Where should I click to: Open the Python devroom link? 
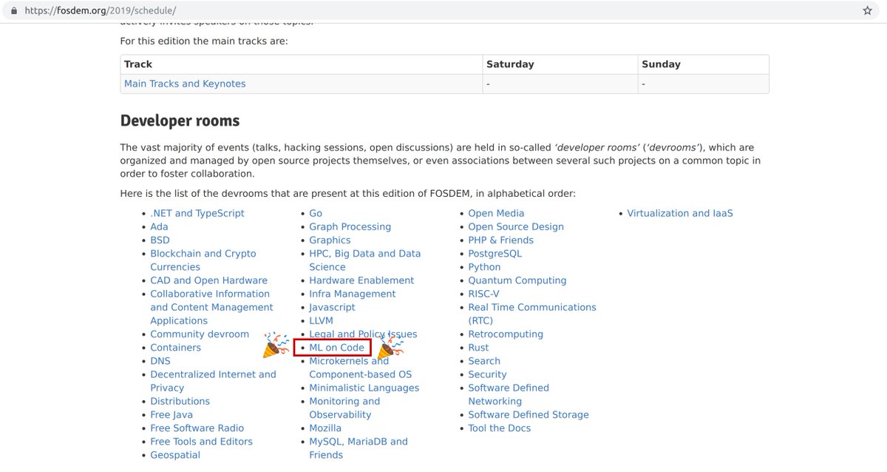pyautogui.click(x=484, y=266)
